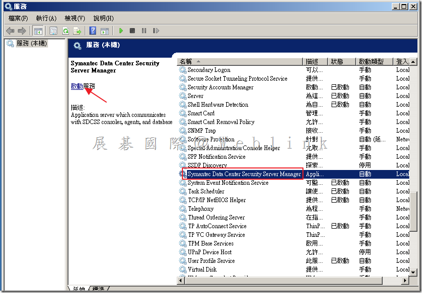Open the 執行(A) menu
This screenshot has height=293, width=422.
pos(46,18)
